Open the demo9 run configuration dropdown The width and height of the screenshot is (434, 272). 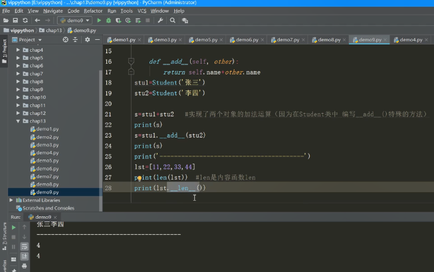coord(74,21)
